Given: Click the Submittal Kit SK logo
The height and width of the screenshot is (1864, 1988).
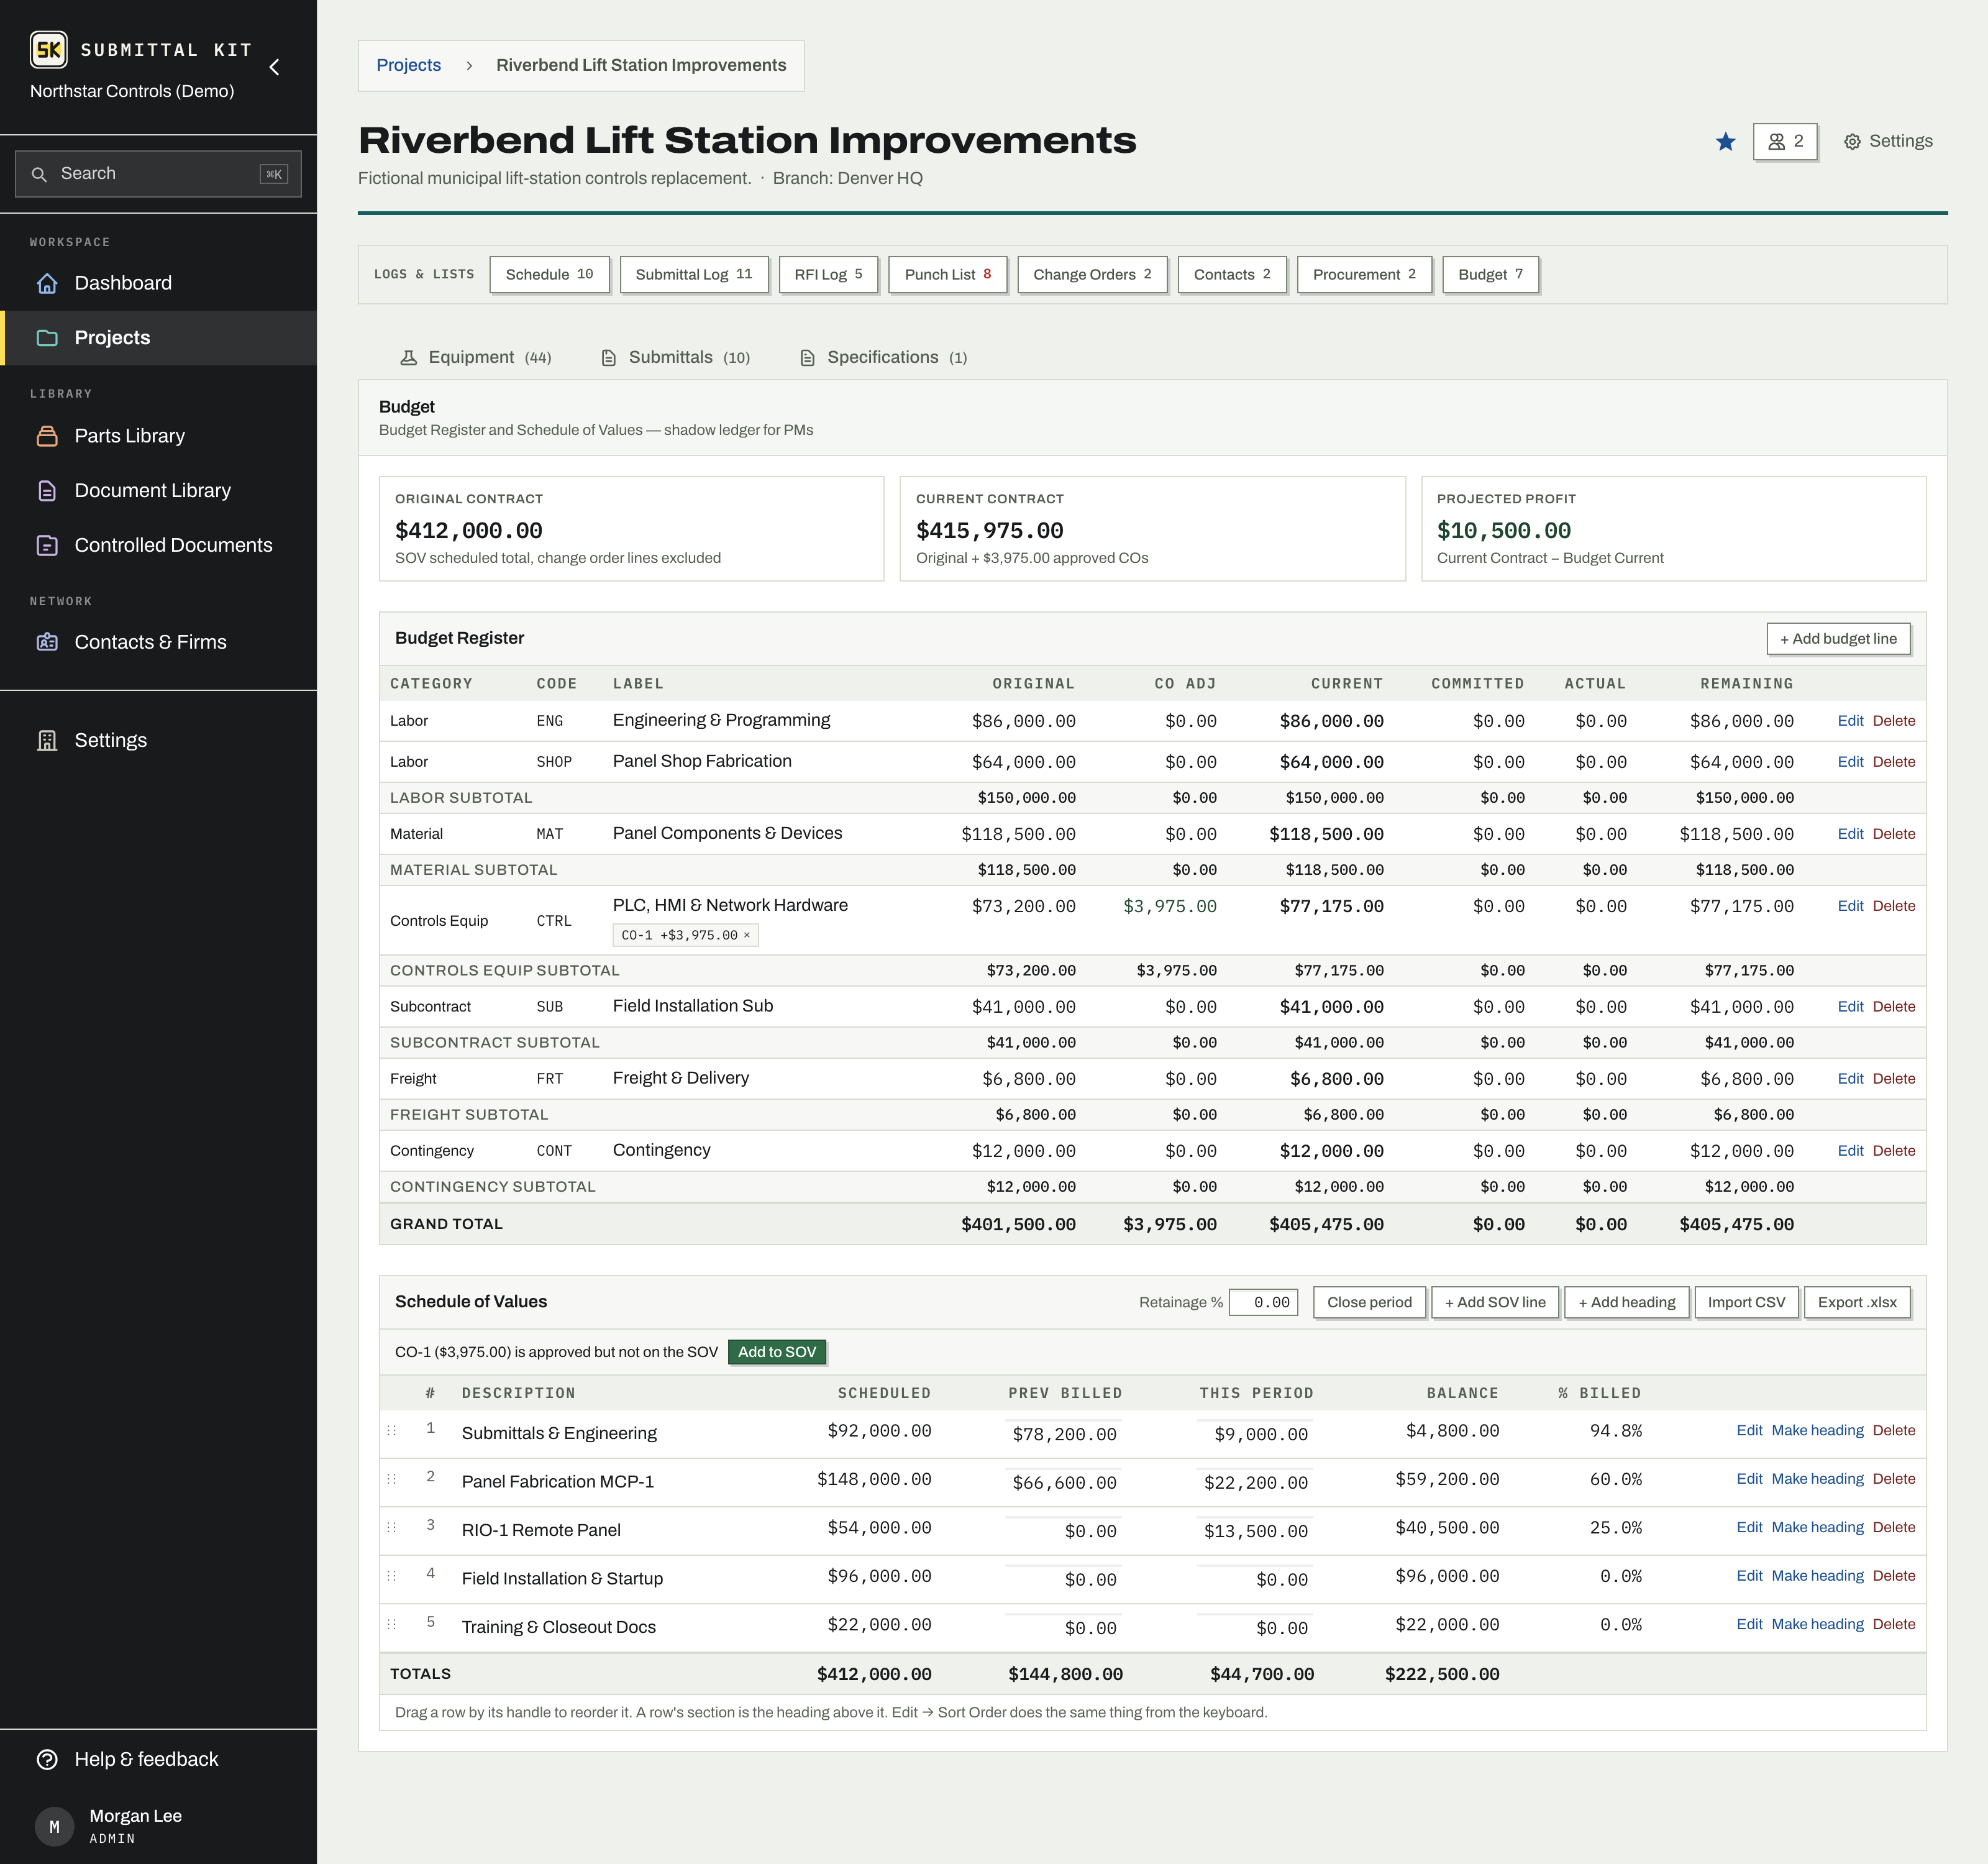Looking at the screenshot, I should pos(48,49).
